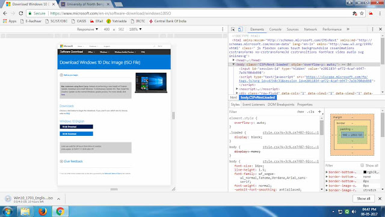Image resolution: width=385 pixels, height=217 pixels.
Task: Switch to the Console tab
Action: (276, 29)
